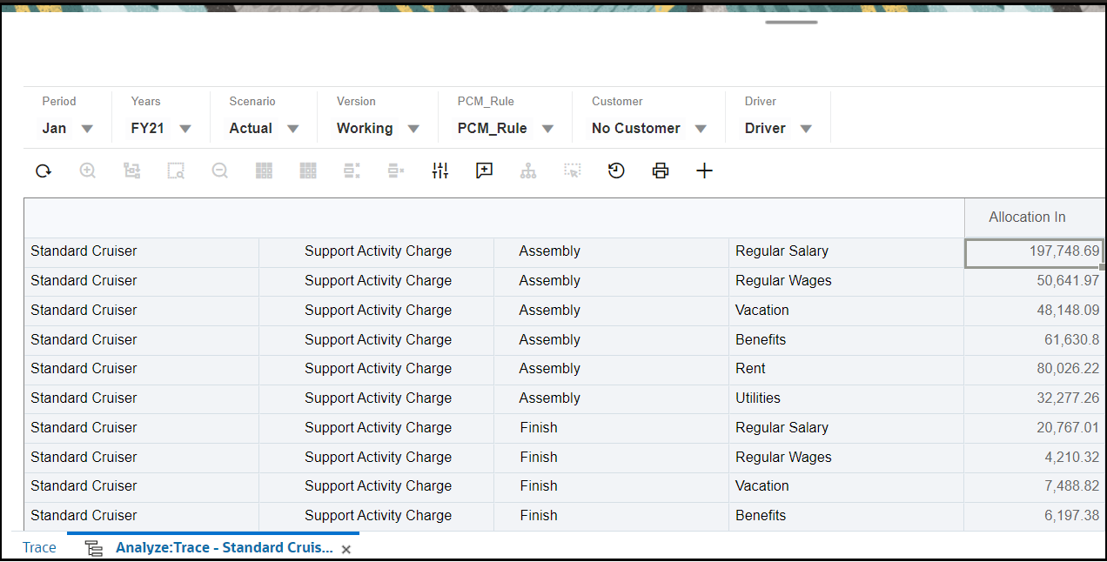1107x562 pixels.
Task: Select cell 7,488.82
Action: click(1035, 486)
